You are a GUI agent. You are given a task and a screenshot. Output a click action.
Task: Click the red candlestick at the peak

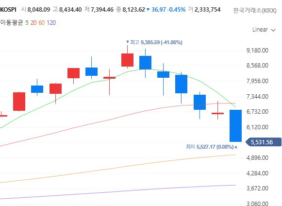(x=127, y=60)
